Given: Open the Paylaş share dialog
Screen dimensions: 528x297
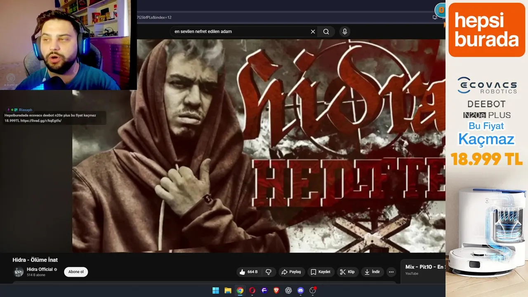Looking at the screenshot, I should coord(291,272).
